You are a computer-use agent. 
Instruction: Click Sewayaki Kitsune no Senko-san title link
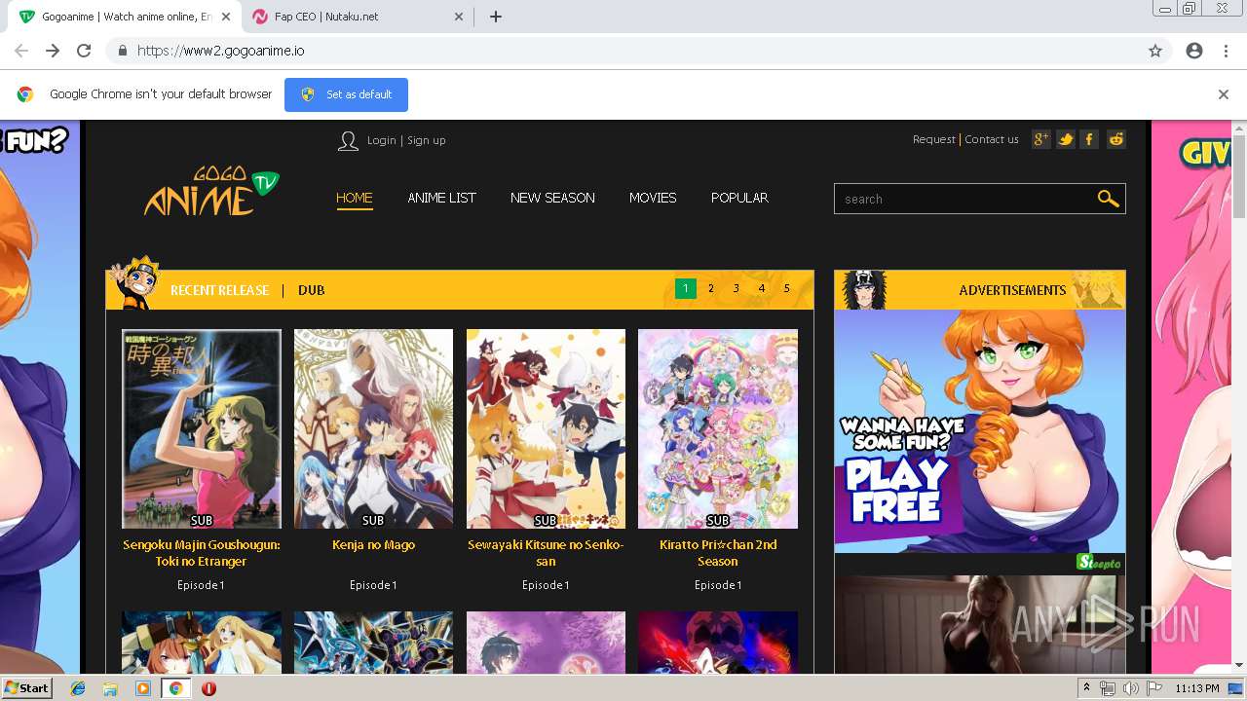click(546, 553)
